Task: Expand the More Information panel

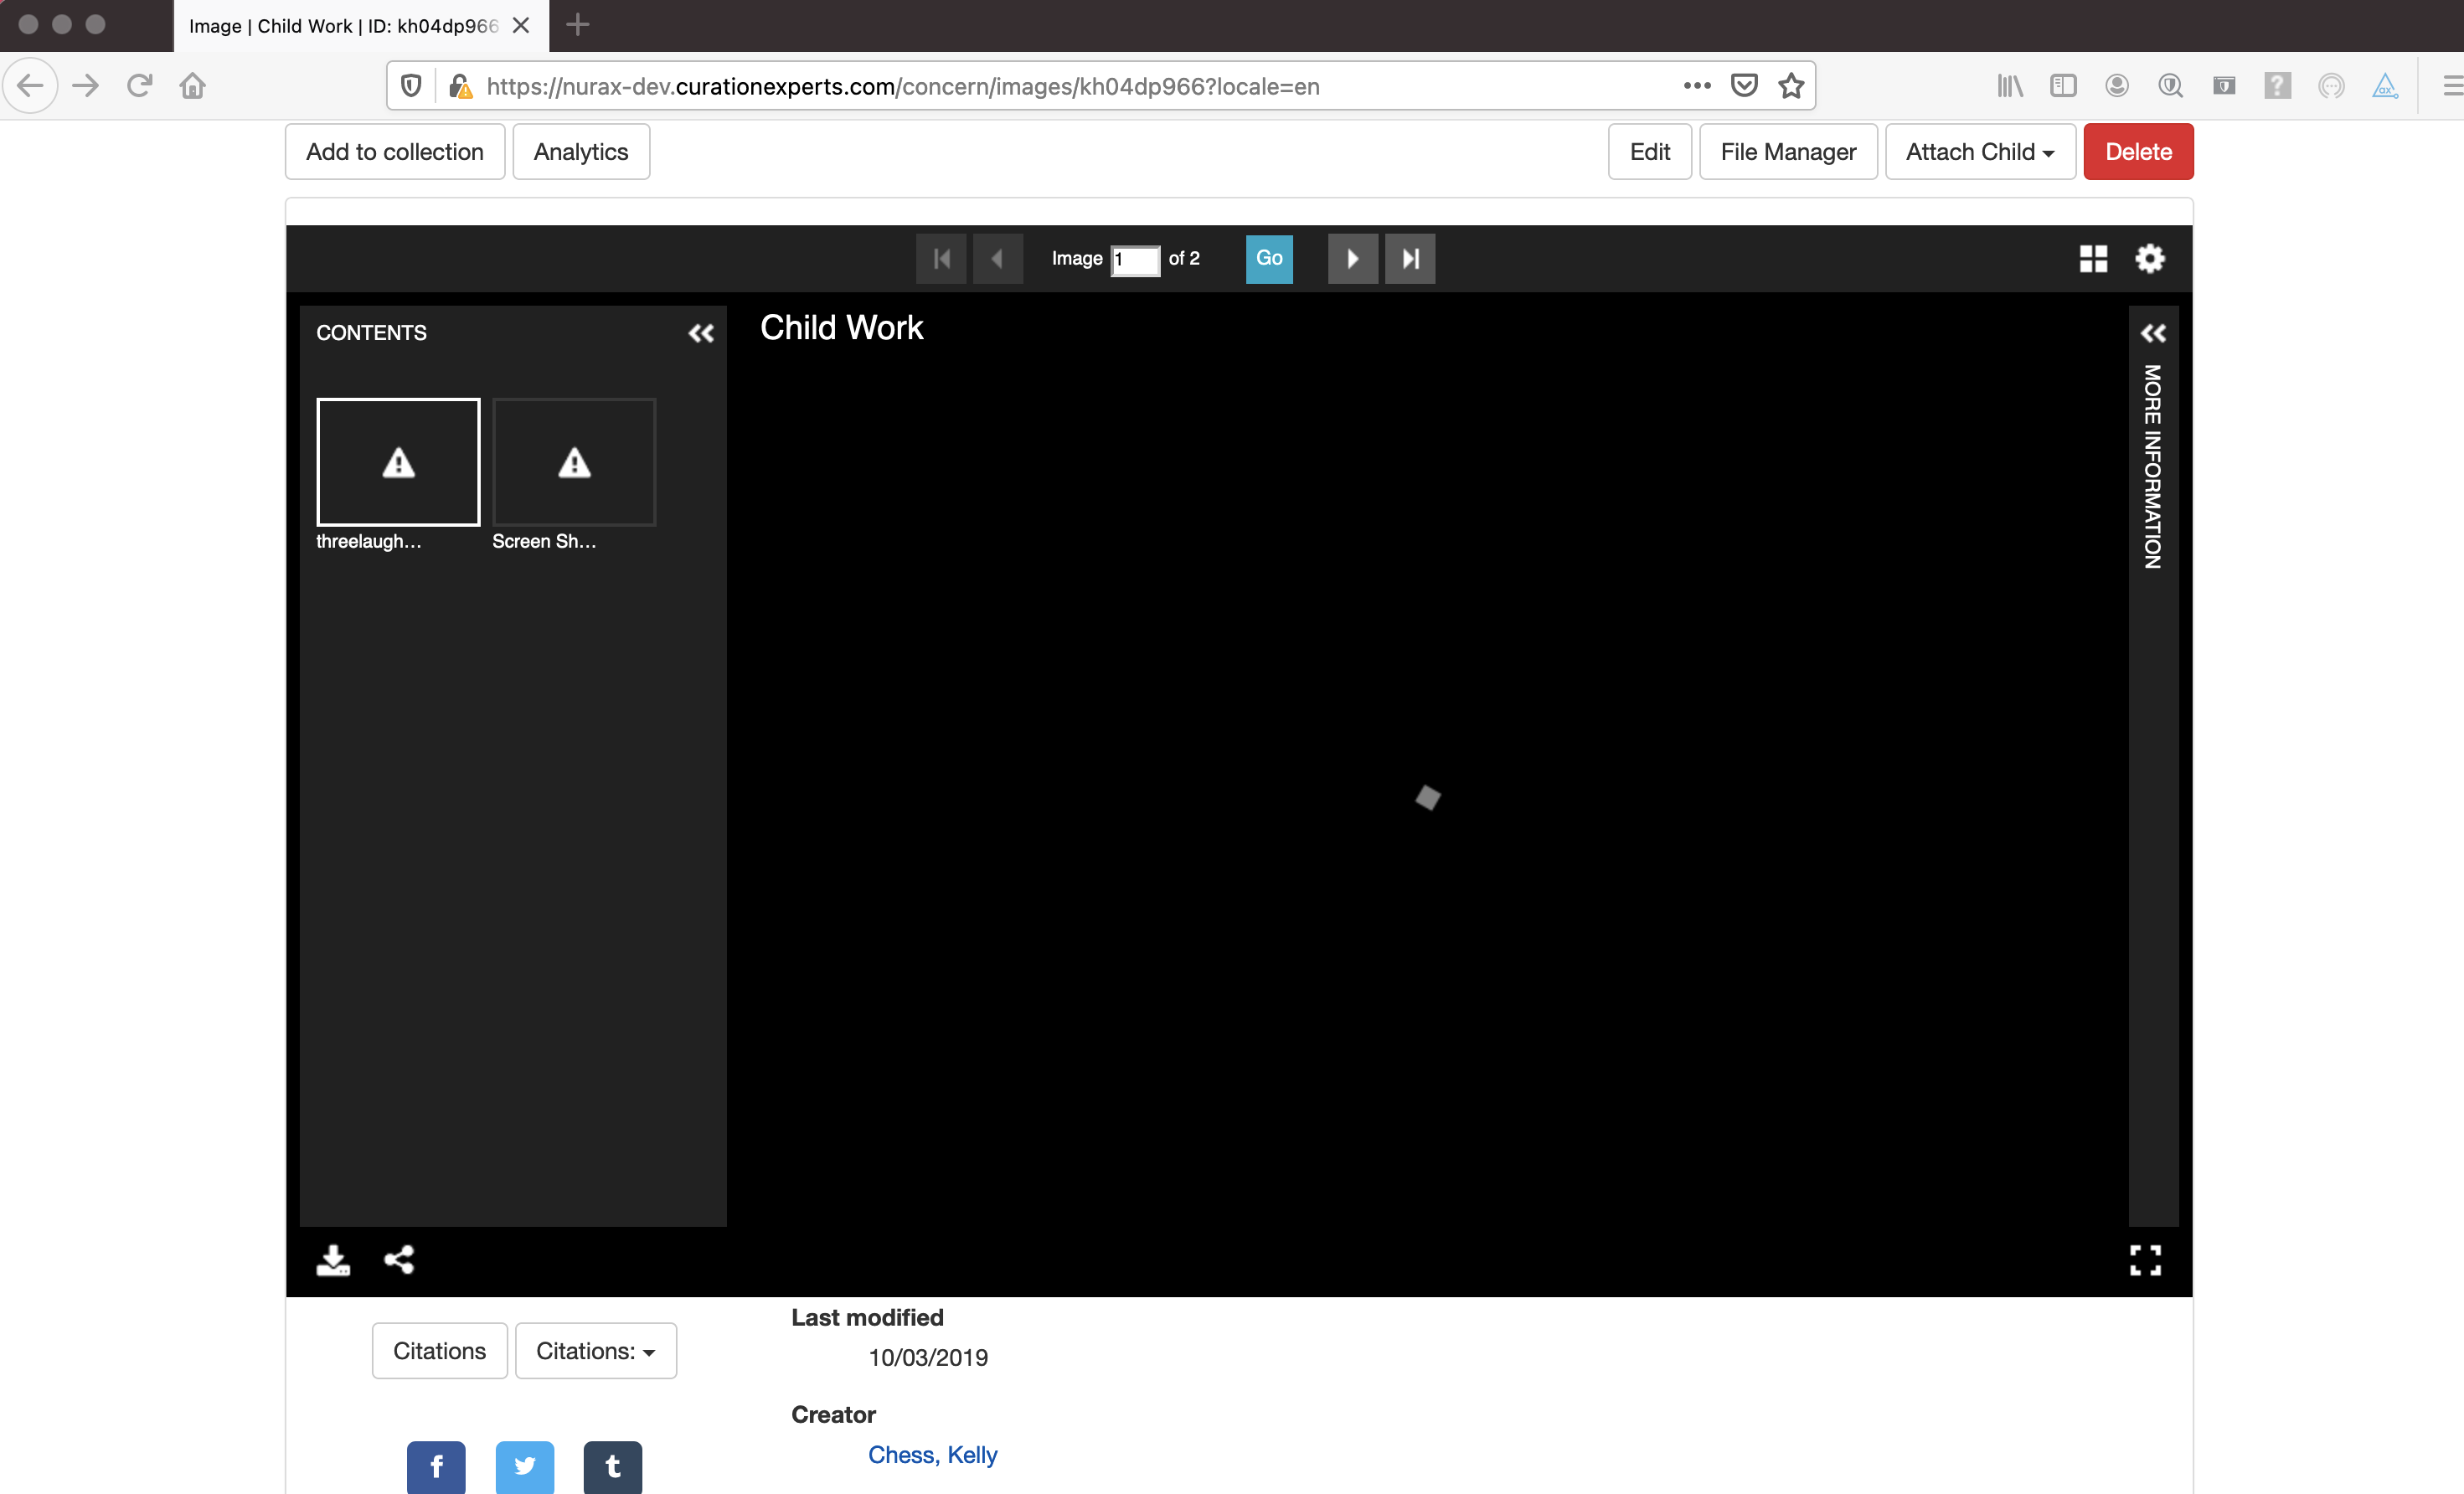Action: pyautogui.click(x=2153, y=333)
